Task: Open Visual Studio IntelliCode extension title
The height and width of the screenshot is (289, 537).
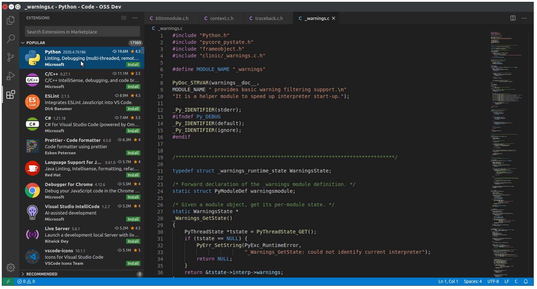Action: point(72,206)
